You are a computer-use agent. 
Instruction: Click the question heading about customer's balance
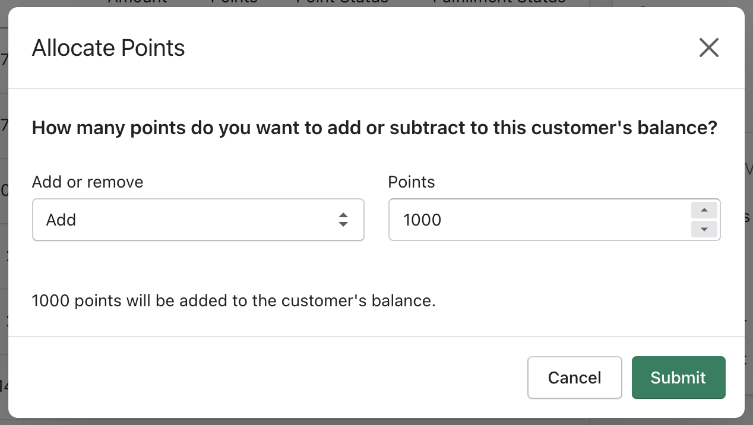(374, 128)
